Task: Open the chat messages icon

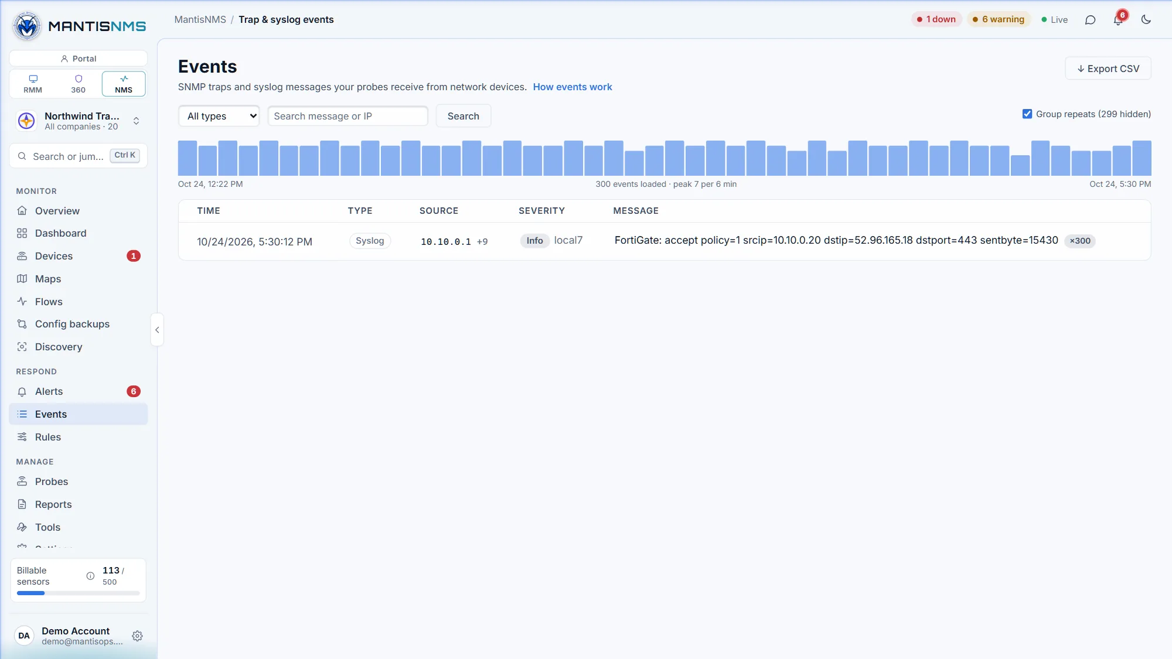Action: (1090, 20)
